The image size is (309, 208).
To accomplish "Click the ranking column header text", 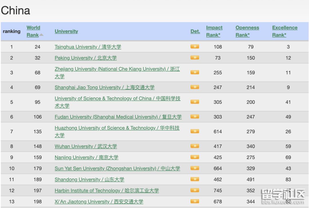I will 12,31.
